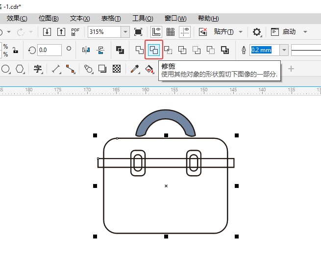Select the connector tool
Image resolution: width=321 pixels, height=264 pixels.
coord(70,69)
